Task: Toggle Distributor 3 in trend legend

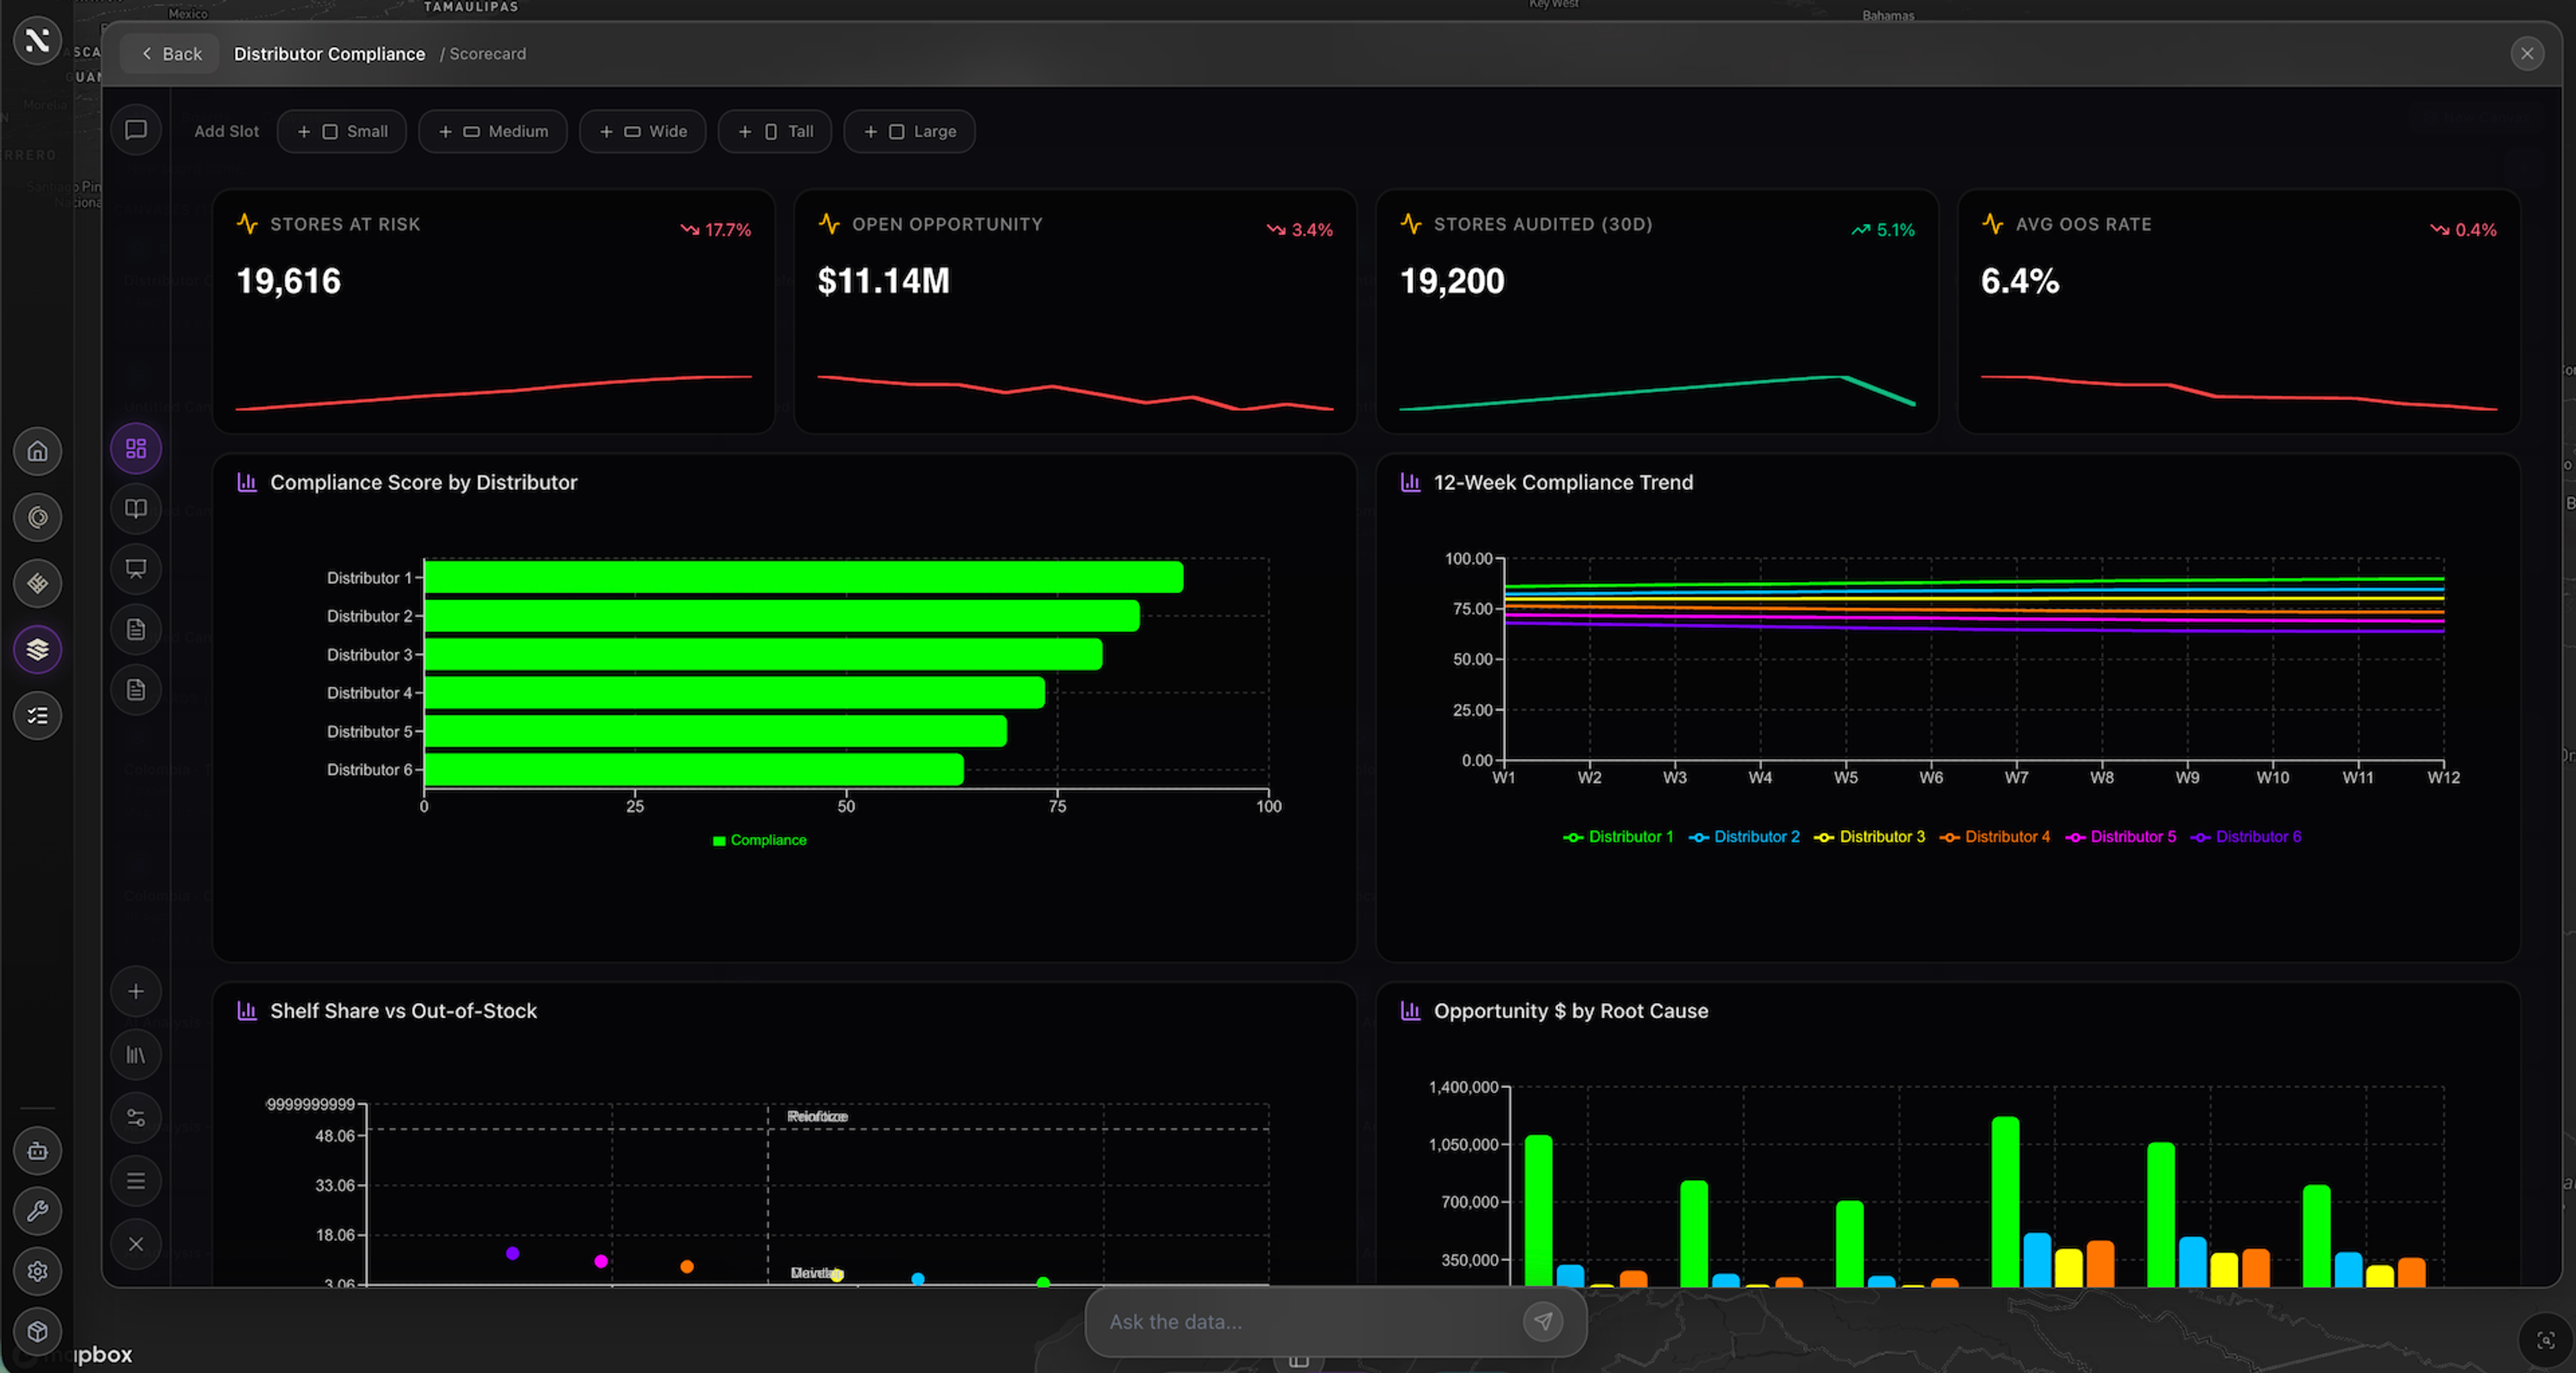Action: point(1869,837)
